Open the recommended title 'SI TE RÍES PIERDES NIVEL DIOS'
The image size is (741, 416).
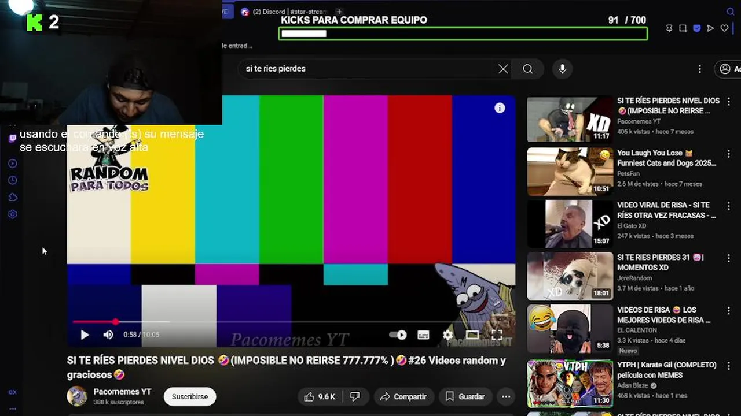[x=668, y=106]
